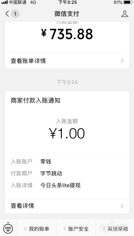
Task: Expand chevron next to 查看账单详情
Action: coord(122,61)
